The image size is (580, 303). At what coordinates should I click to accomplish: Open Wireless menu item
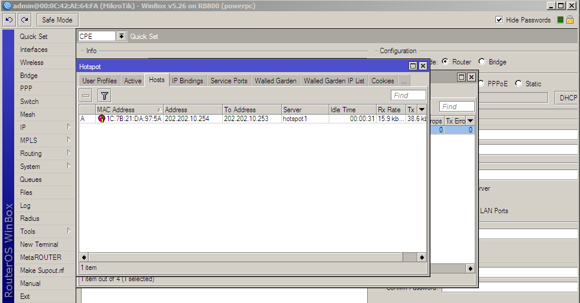[45, 63]
